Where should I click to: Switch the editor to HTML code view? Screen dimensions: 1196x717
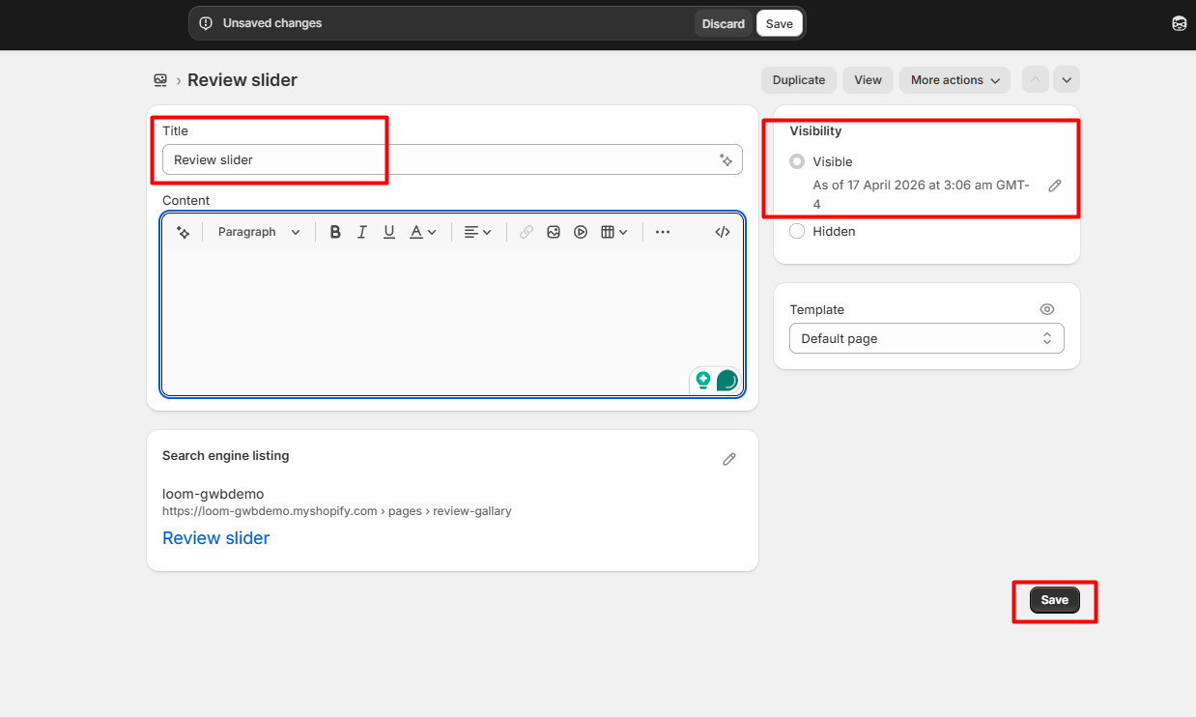(722, 232)
